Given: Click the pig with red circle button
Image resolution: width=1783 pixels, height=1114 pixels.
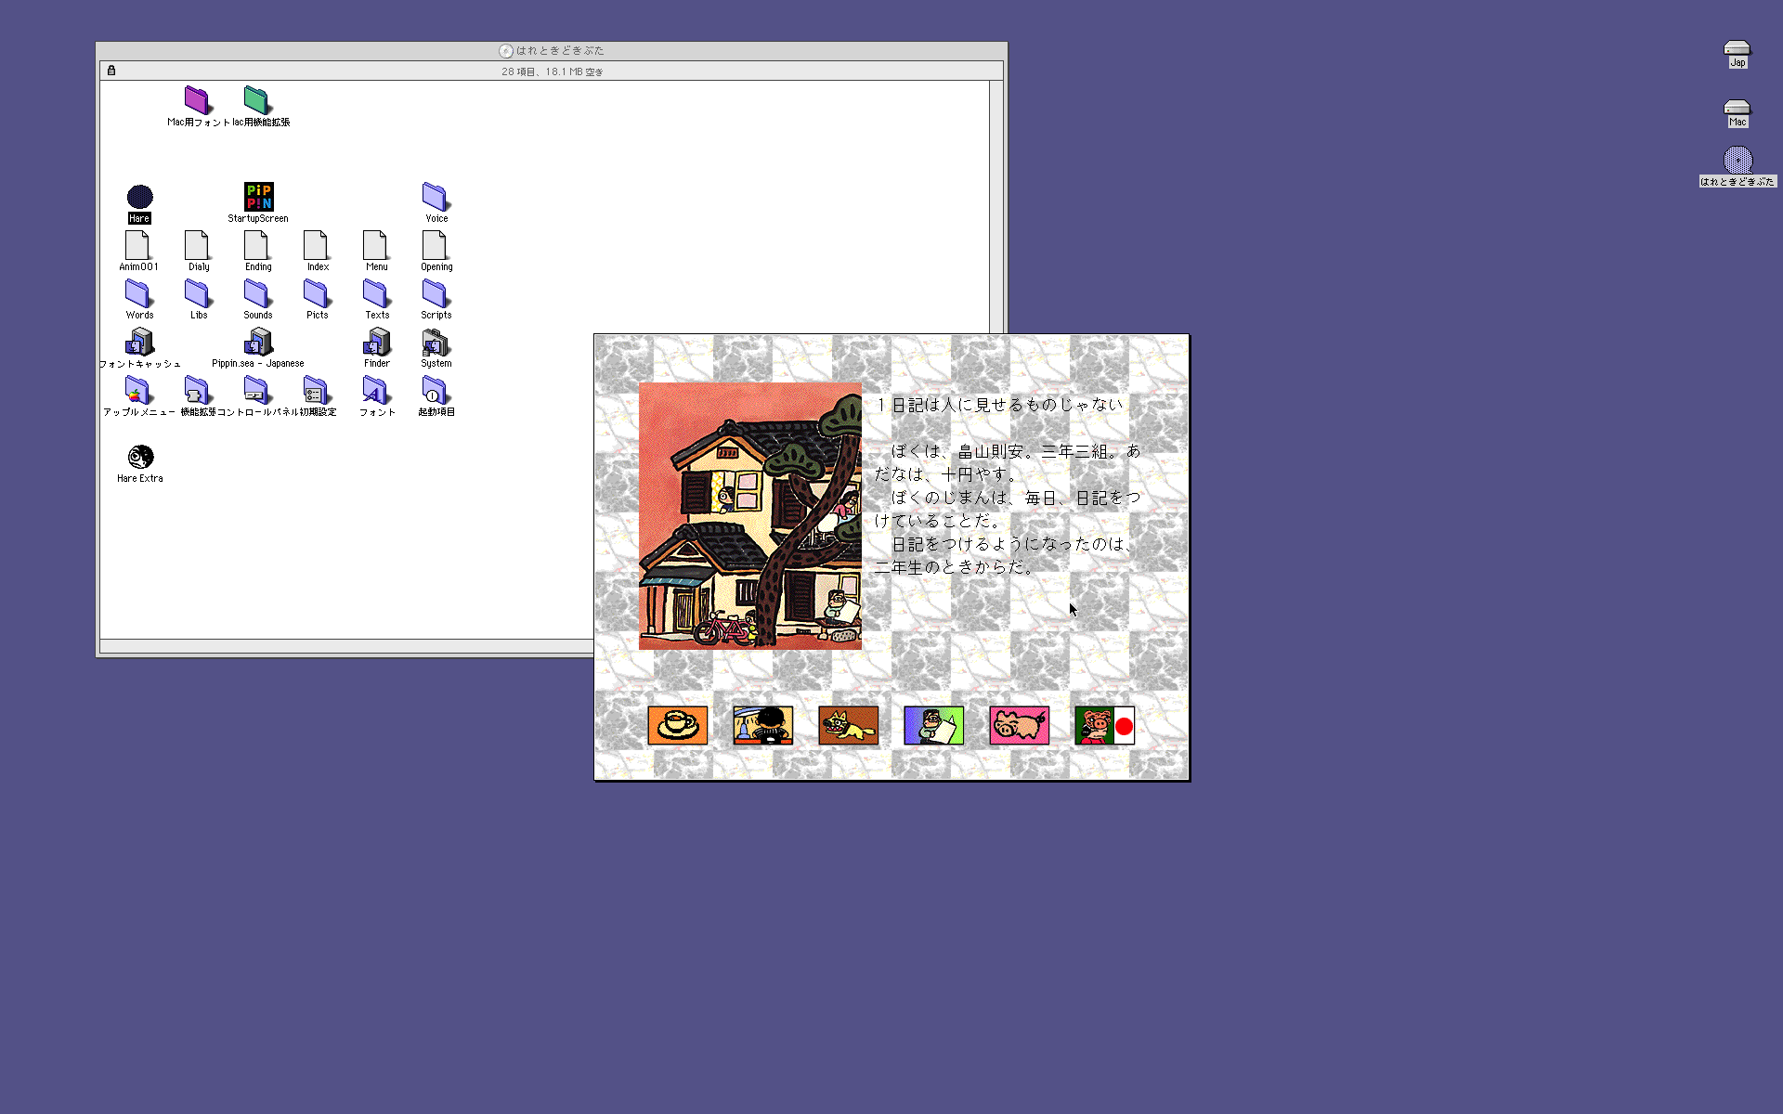Looking at the screenshot, I should coord(1104,725).
